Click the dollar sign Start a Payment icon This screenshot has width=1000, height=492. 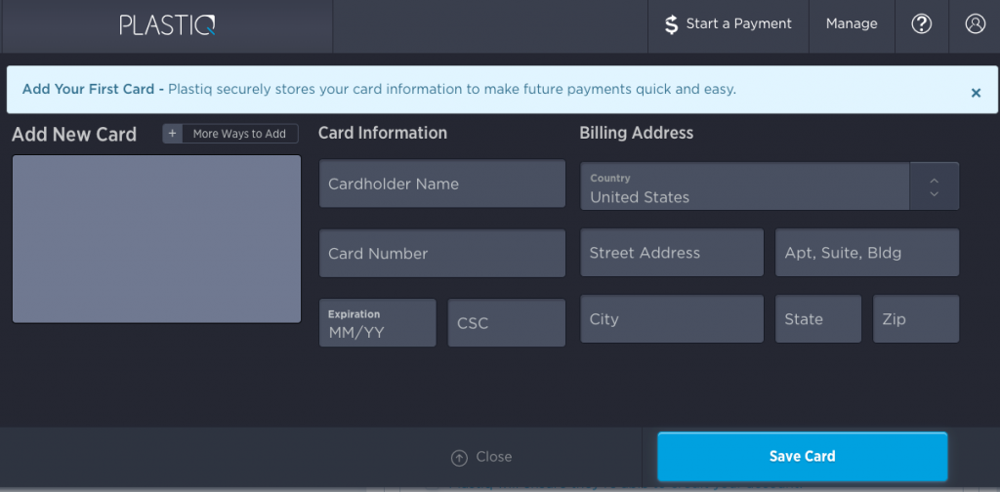click(671, 24)
